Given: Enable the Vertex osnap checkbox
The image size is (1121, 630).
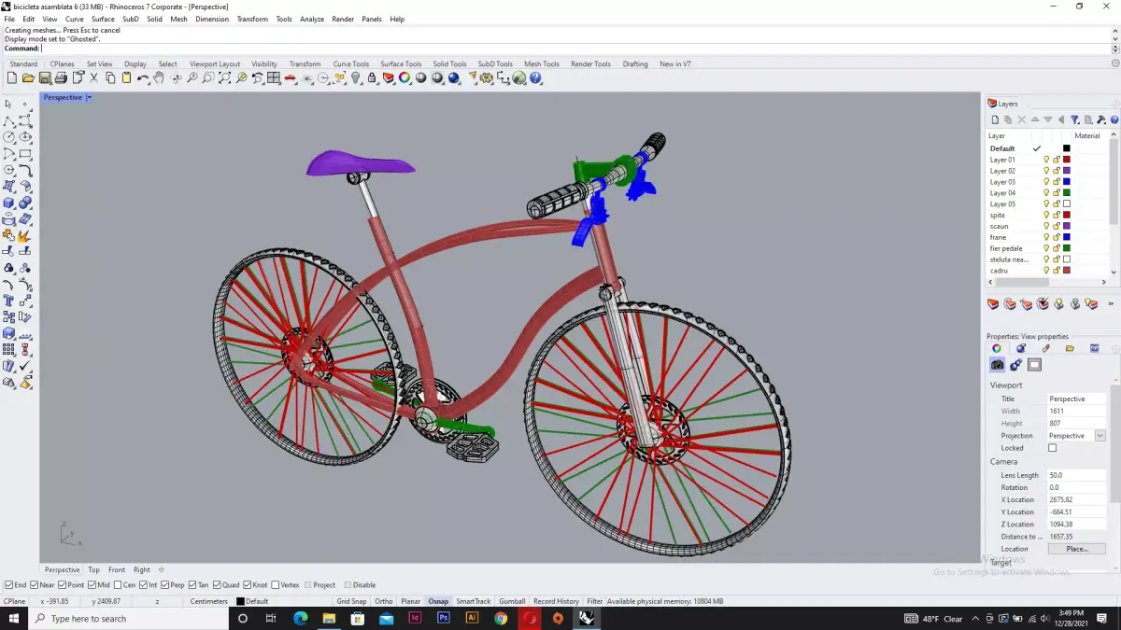Looking at the screenshot, I should click(x=275, y=585).
